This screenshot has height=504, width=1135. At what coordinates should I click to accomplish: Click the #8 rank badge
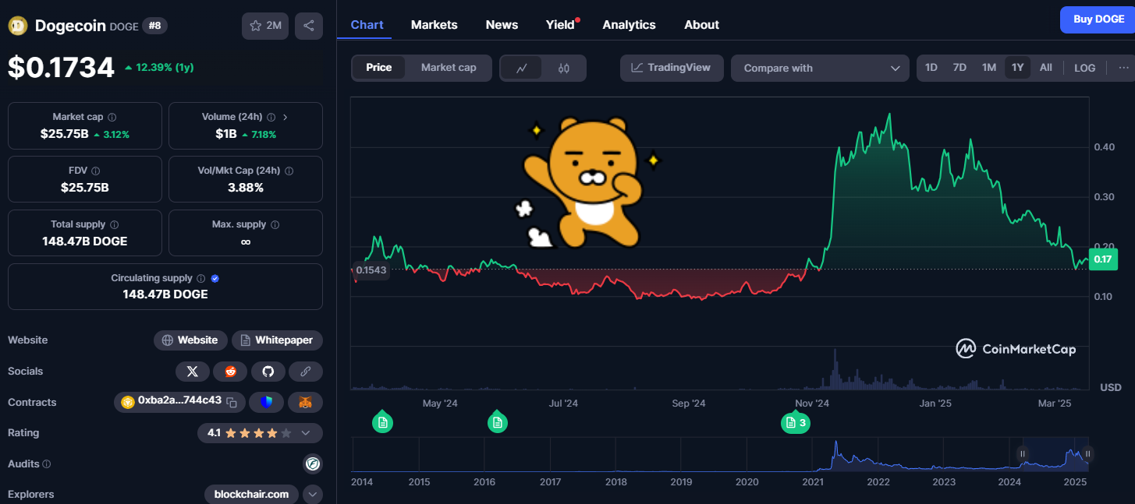(x=154, y=26)
